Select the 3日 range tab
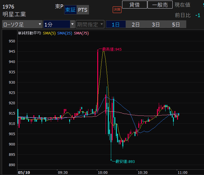 [156, 24]
